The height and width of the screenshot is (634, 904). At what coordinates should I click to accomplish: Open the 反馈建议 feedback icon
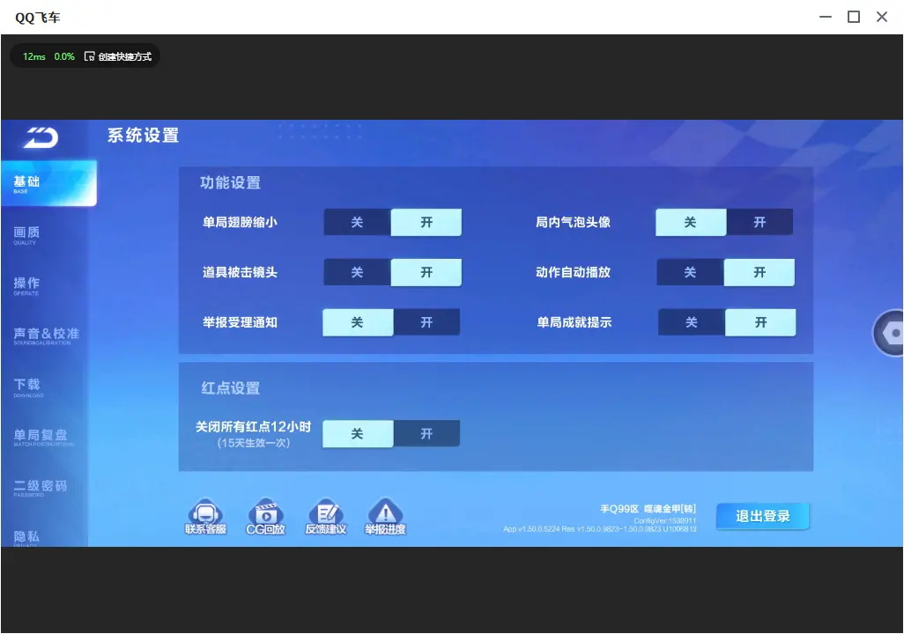click(x=326, y=516)
